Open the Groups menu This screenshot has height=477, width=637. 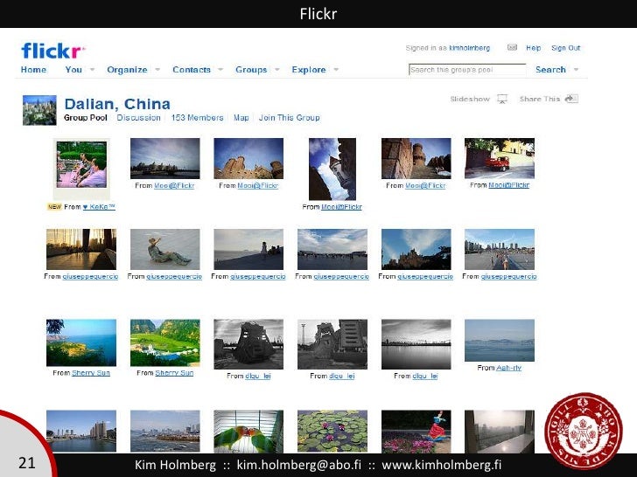(x=251, y=70)
